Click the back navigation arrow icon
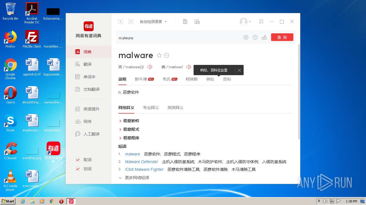 click(x=121, y=22)
